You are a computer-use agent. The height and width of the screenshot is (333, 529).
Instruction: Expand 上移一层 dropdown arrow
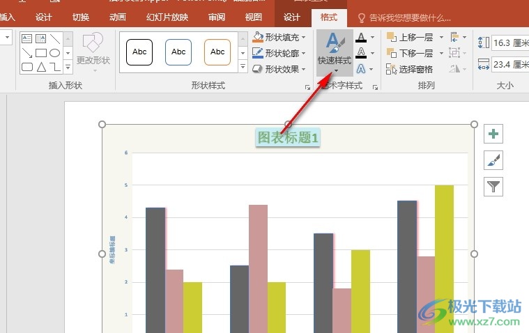tap(441, 37)
